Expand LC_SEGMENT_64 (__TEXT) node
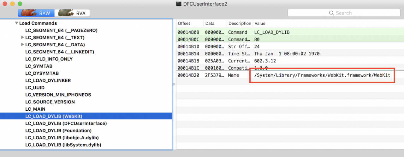Image resolution: width=404 pixels, height=157 pixels. point(22,38)
